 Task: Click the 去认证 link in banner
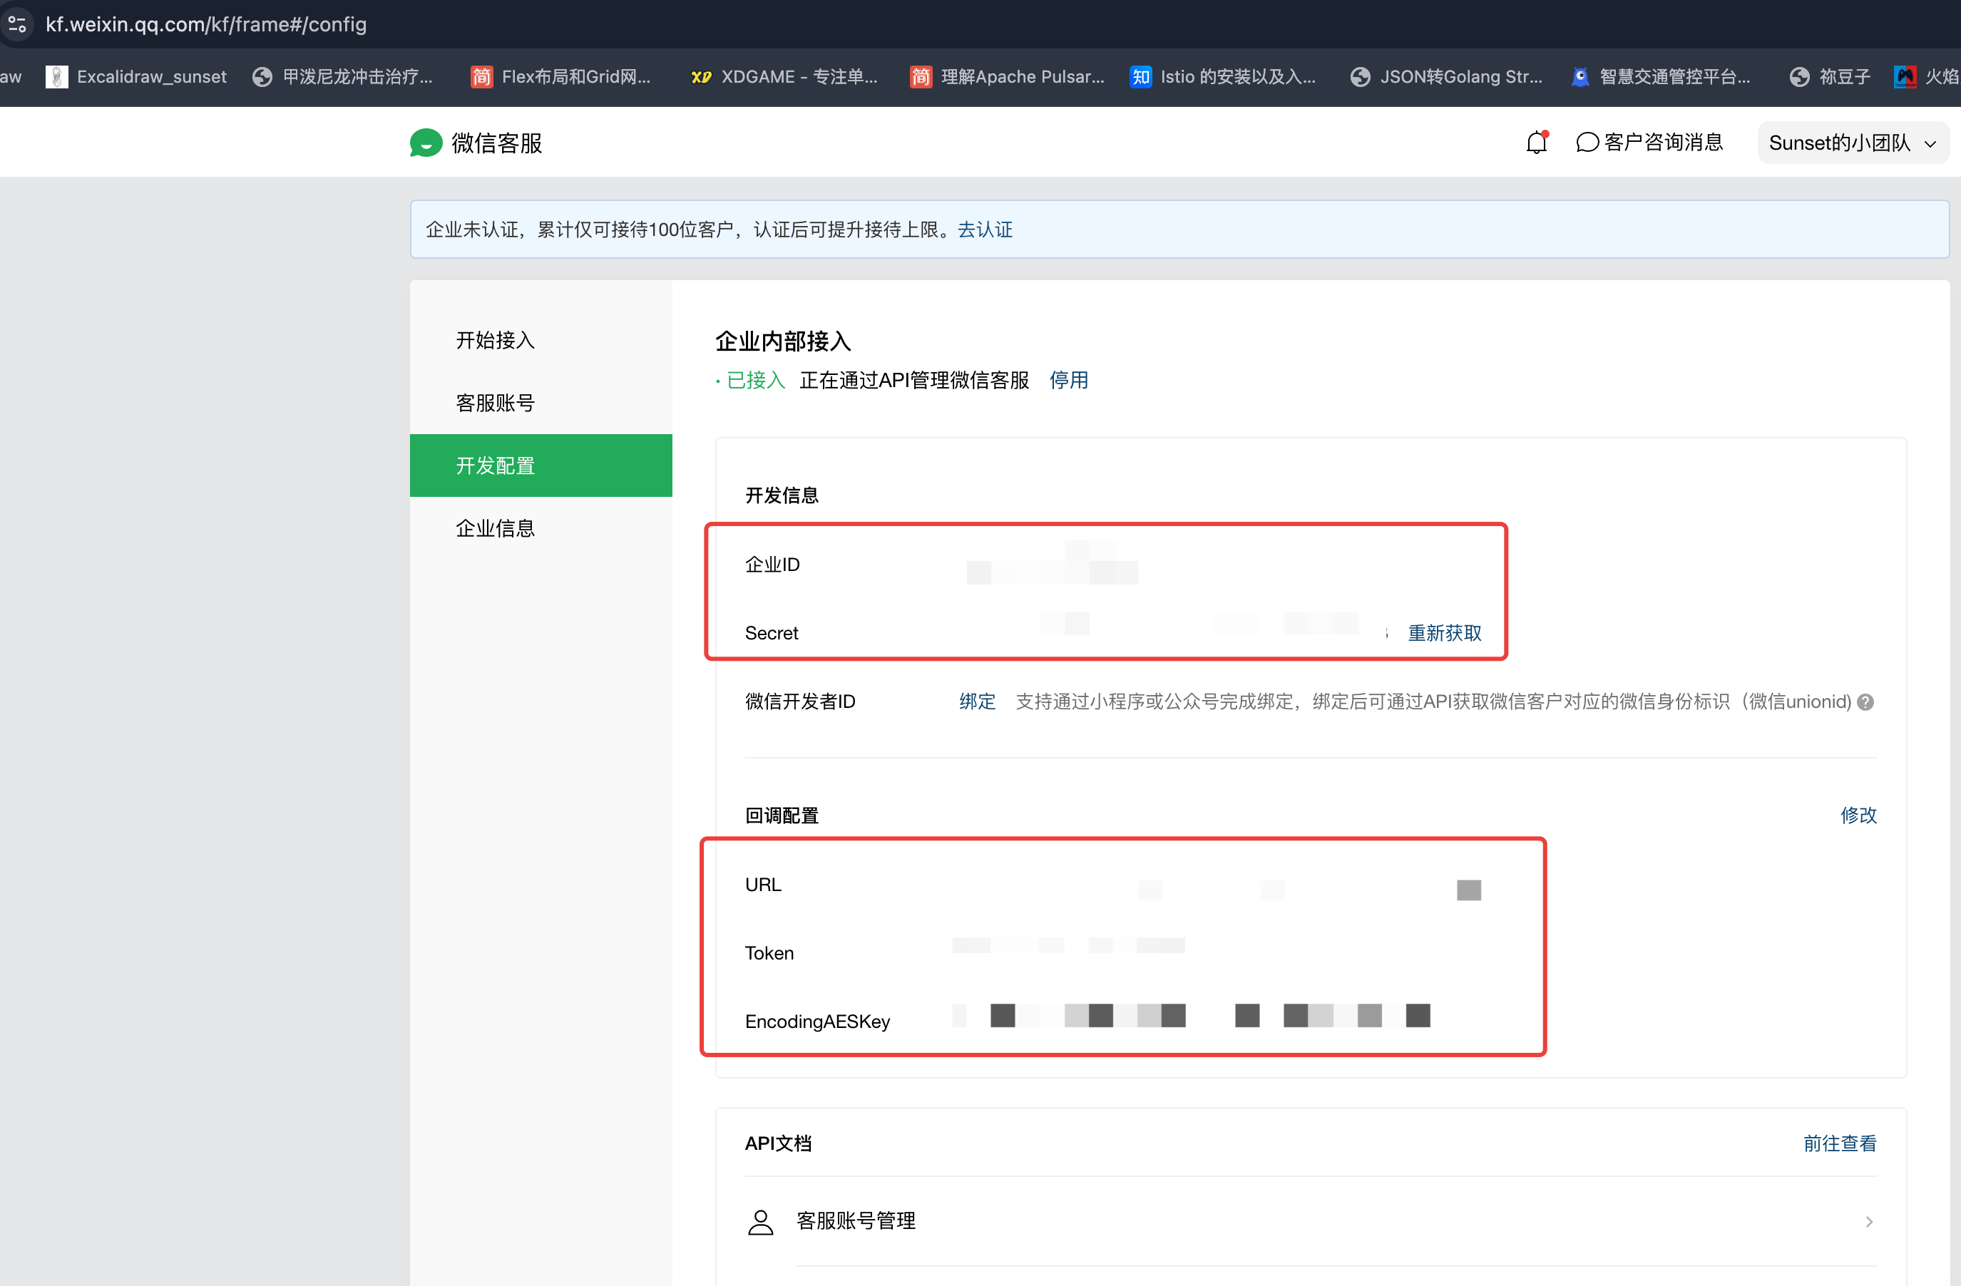tap(985, 229)
